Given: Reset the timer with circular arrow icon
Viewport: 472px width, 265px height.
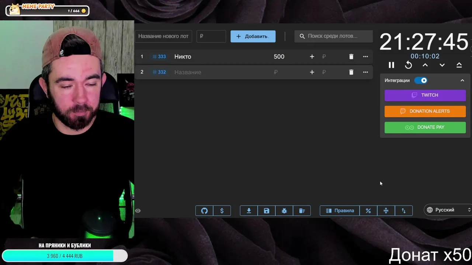Looking at the screenshot, I should pyautogui.click(x=408, y=65).
